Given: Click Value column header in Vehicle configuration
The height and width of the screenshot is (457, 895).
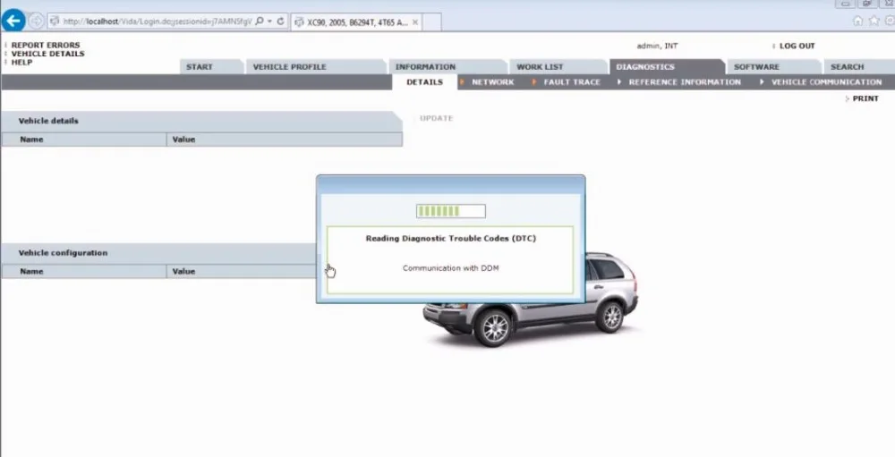Looking at the screenshot, I should click(242, 272).
